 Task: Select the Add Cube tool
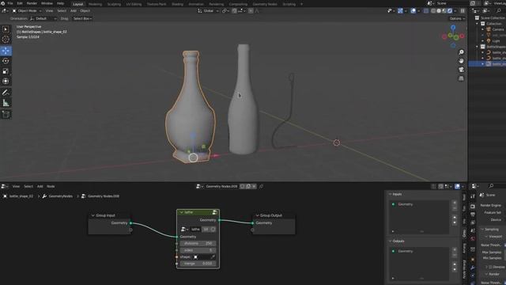click(6, 114)
